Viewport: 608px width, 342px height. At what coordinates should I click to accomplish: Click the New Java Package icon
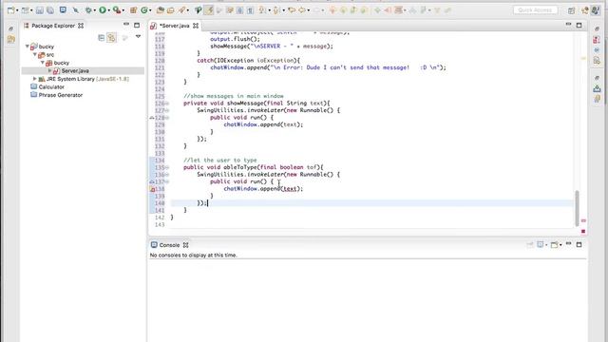click(133, 10)
